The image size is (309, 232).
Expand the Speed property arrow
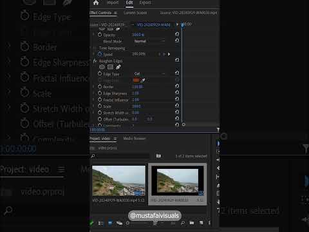coord(93,54)
